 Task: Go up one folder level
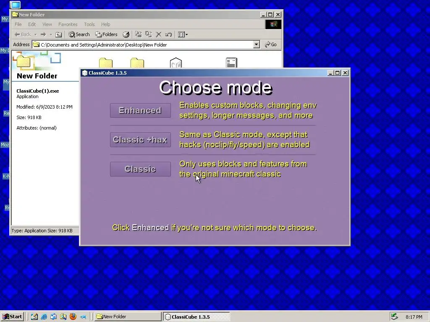pyautogui.click(x=59, y=34)
